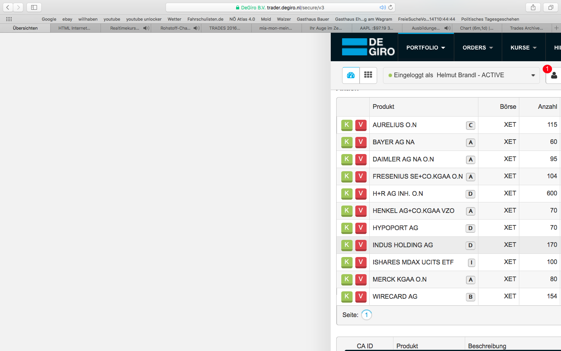561x351 pixels.
Task: Open a new Safari tab with the plus button
Action: point(556,28)
